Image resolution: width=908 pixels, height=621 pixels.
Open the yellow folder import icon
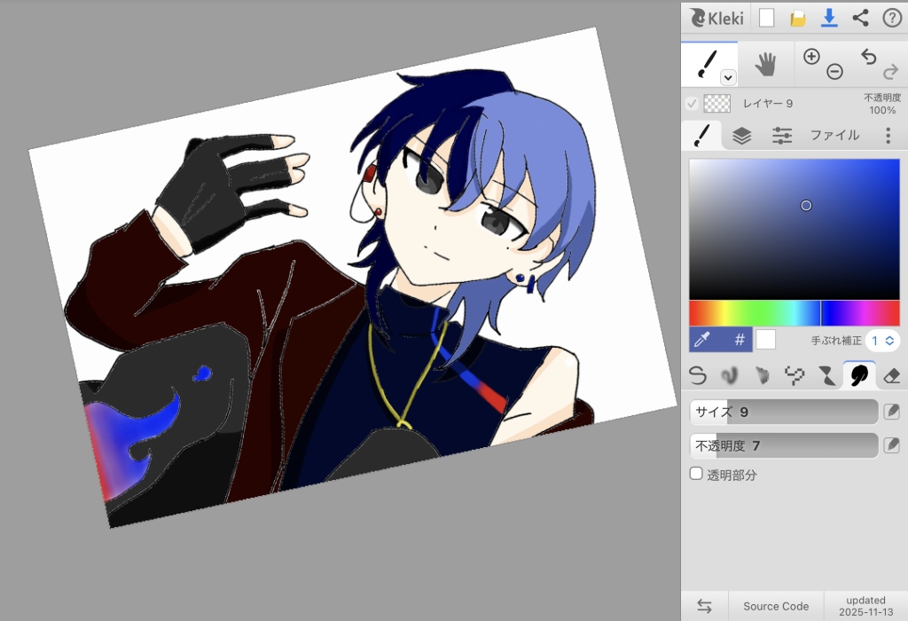coord(798,18)
